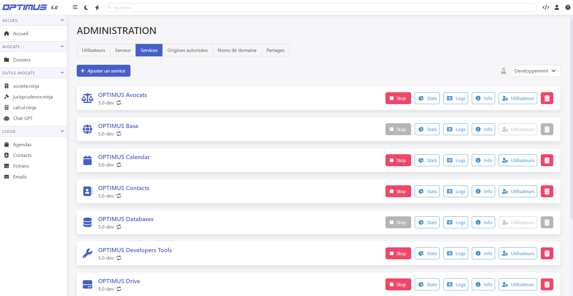Switch to the Serveur tab

[123, 50]
